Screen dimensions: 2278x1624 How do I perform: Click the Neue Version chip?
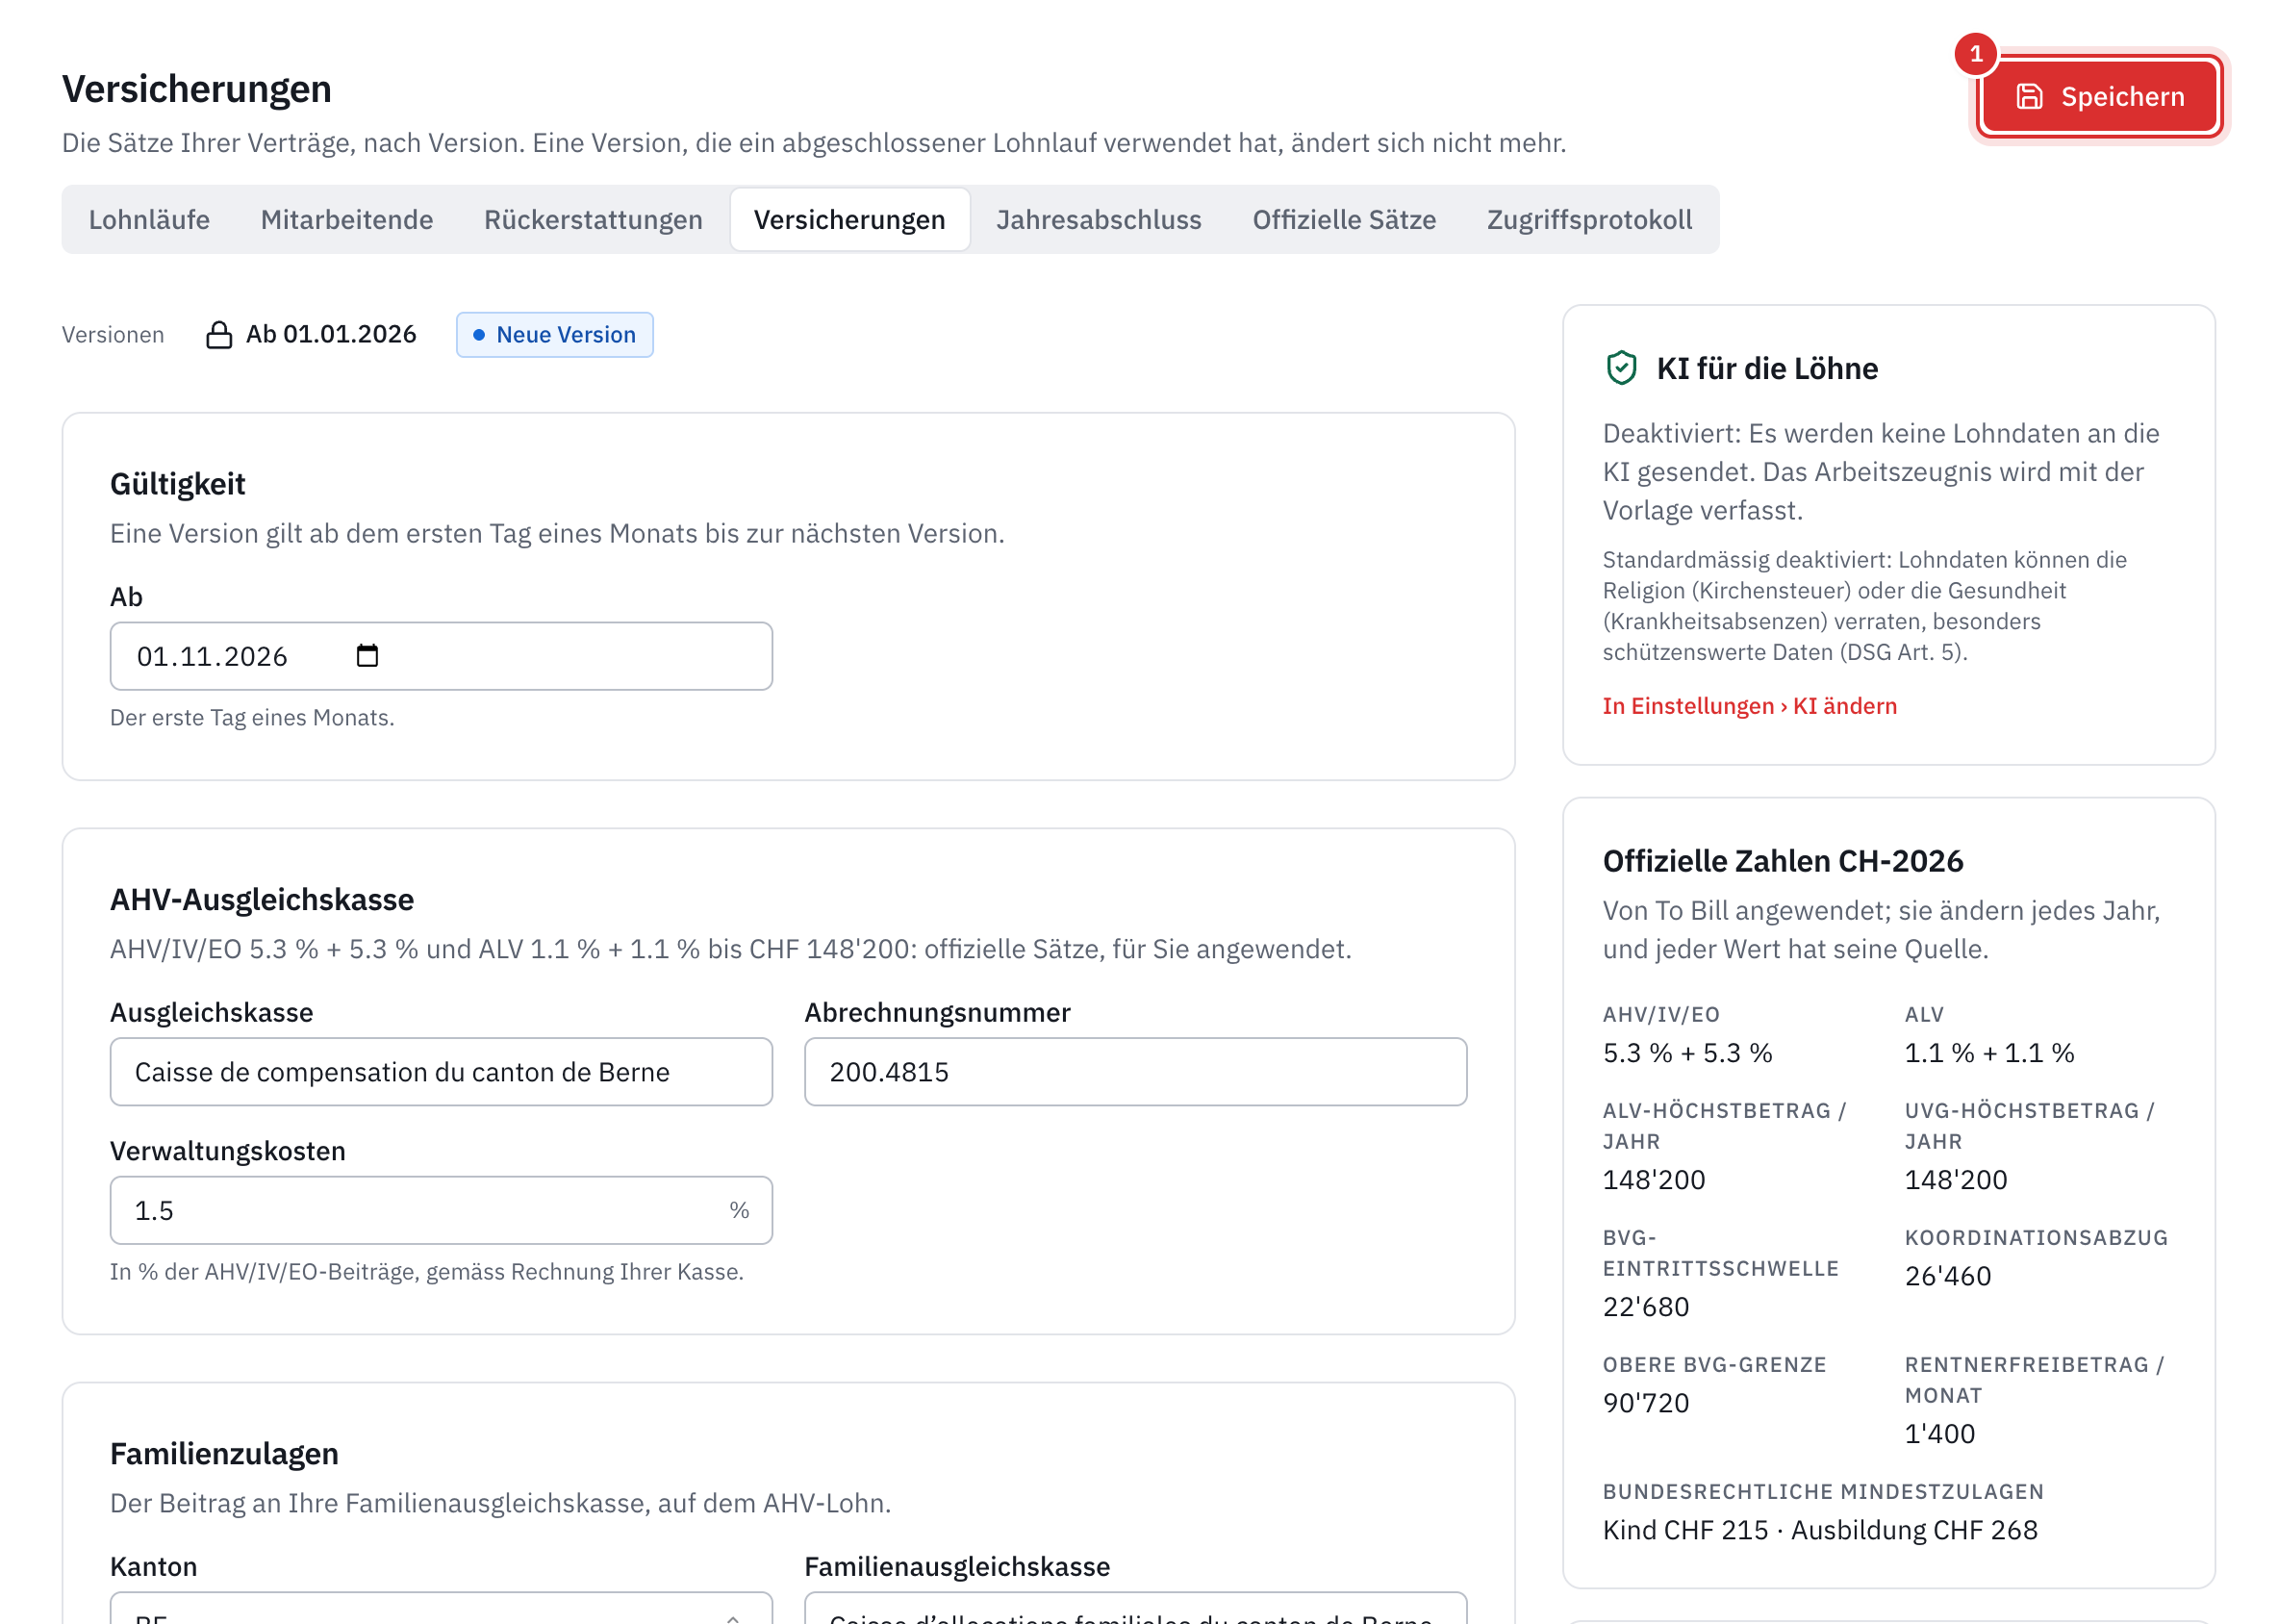tap(554, 334)
